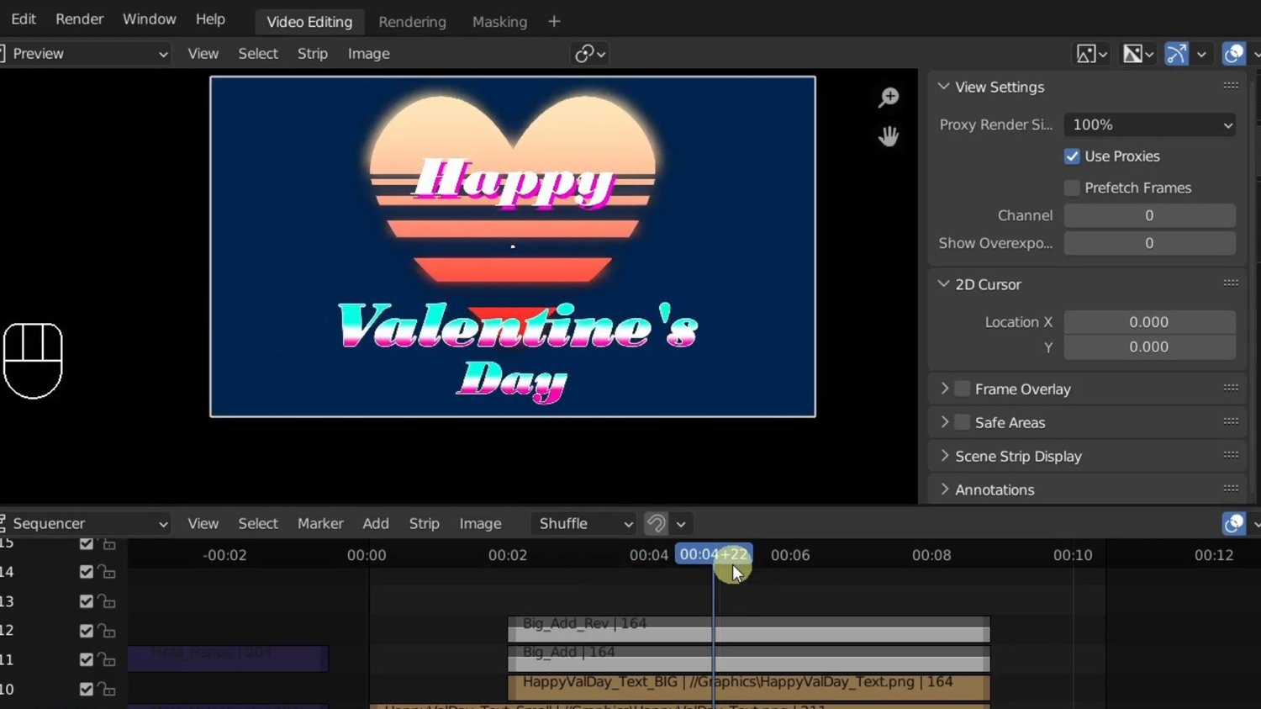Open the sequencer Add menu
This screenshot has width=1261, height=709.
coord(376,523)
